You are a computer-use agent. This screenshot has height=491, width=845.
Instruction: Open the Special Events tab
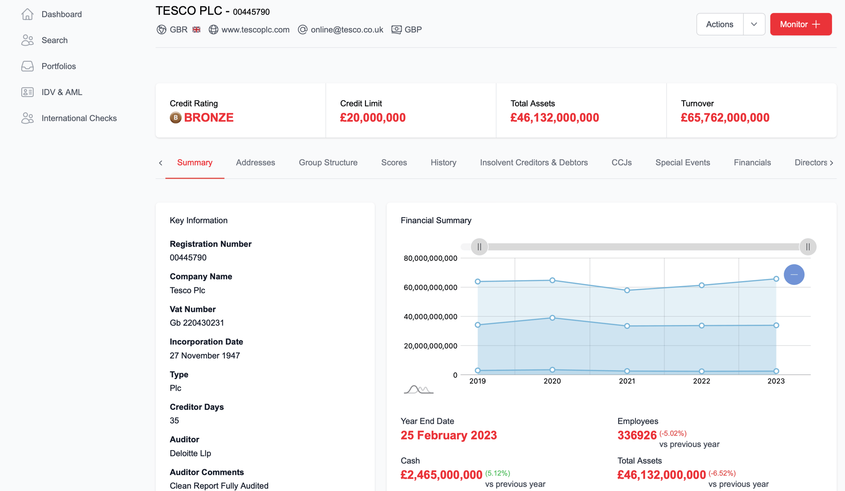[x=683, y=163]
